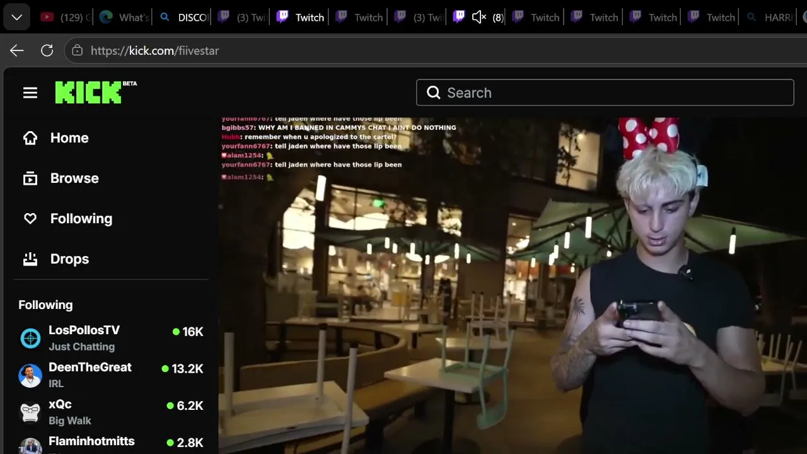This screenshot has height=454, width=807.
Task: Toggle the Kick sidebar hamburger menu
Action: pos(30,93)
